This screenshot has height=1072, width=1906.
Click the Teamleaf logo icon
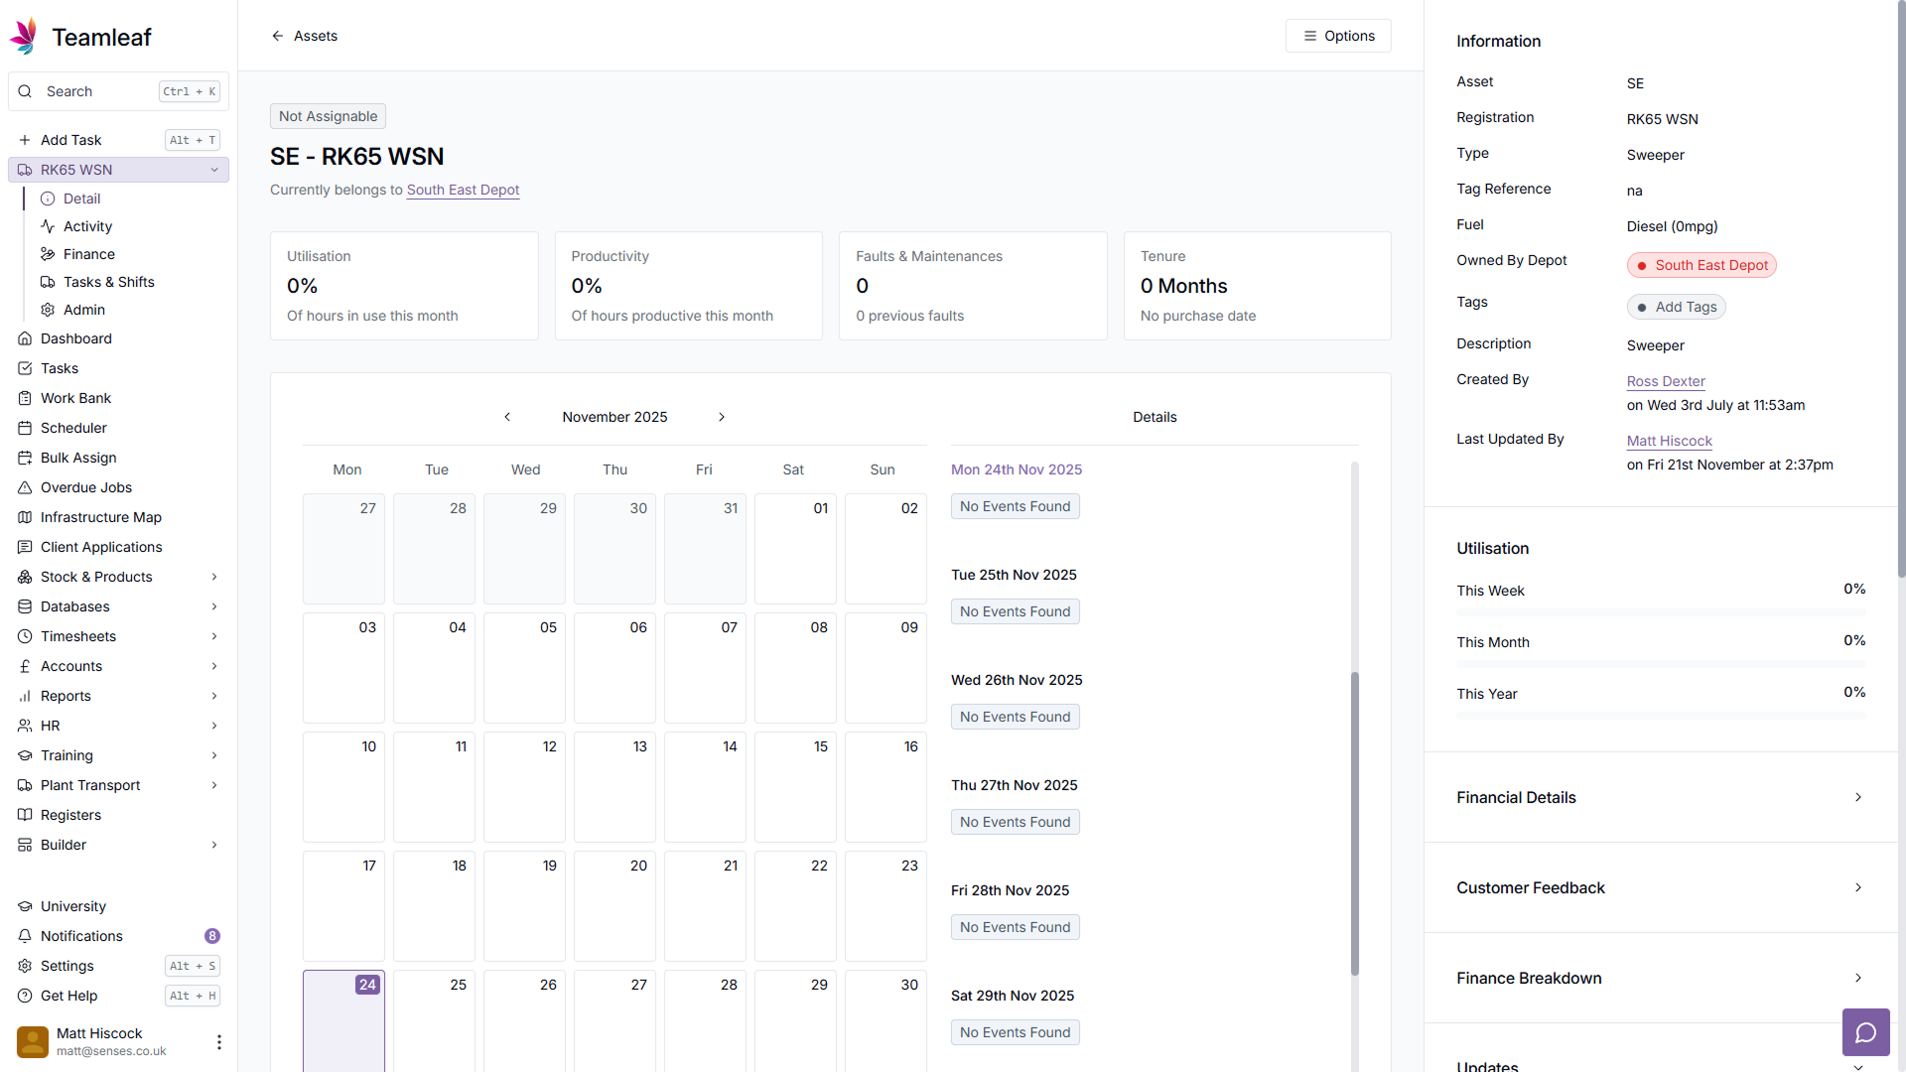24,37
